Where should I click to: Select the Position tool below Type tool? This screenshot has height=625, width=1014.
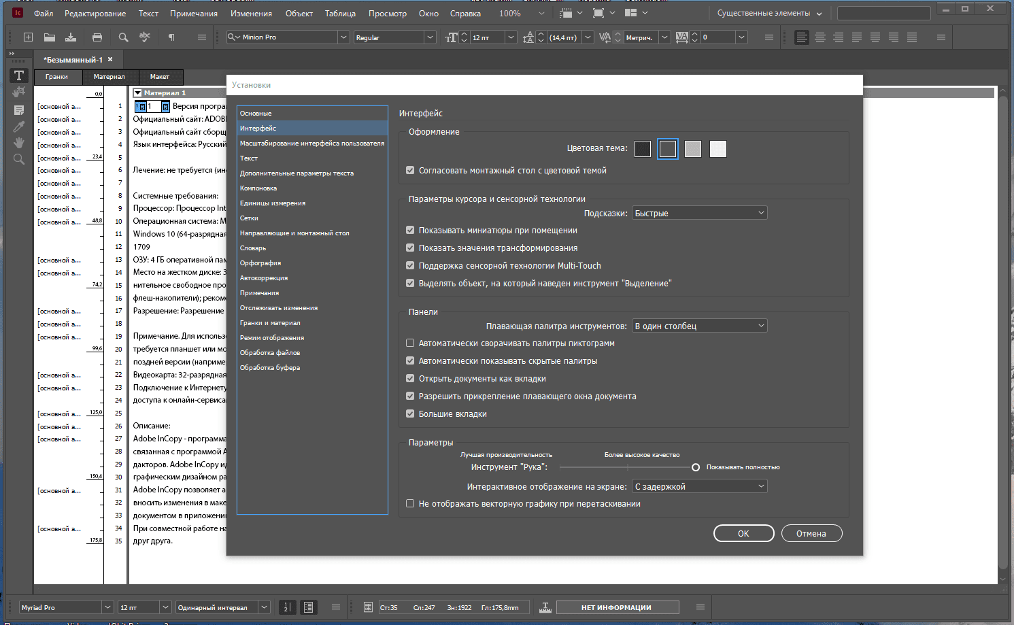coord(19,92)
